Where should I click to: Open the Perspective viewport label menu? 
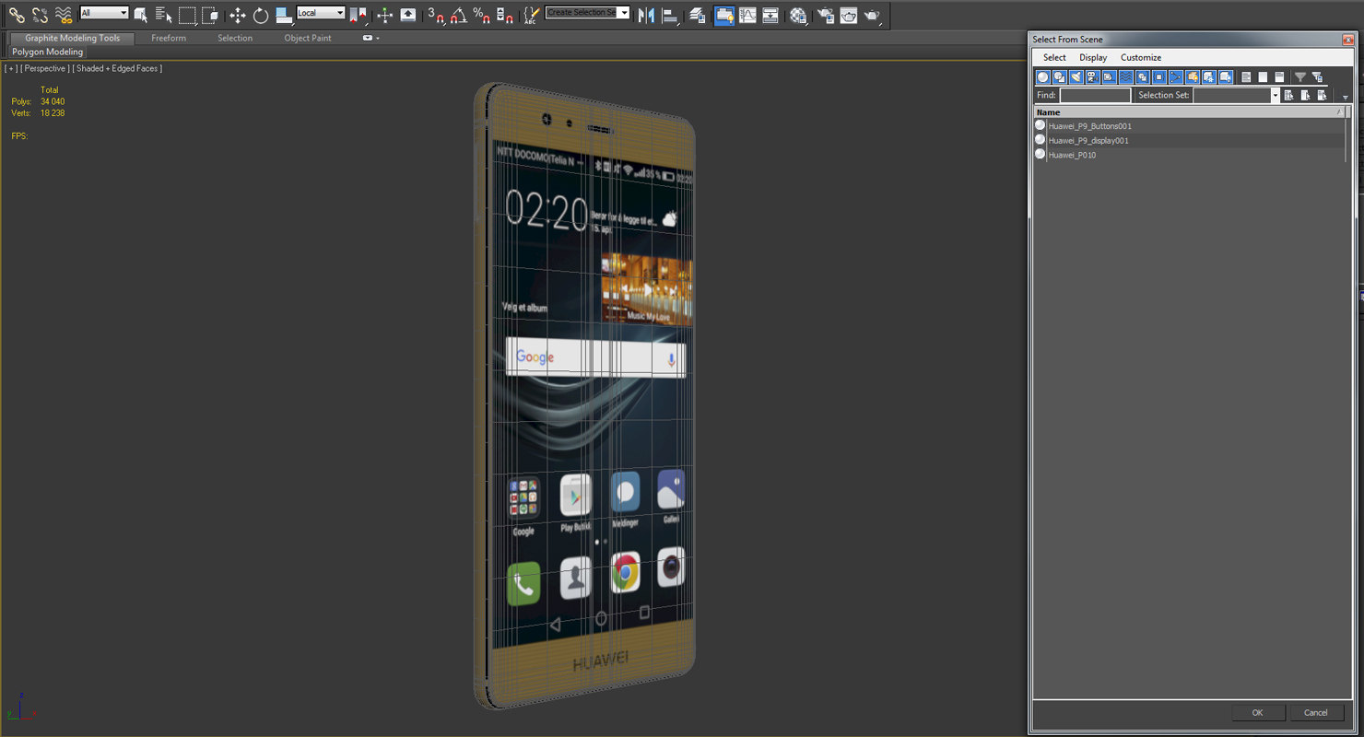(x=45, y=68)
